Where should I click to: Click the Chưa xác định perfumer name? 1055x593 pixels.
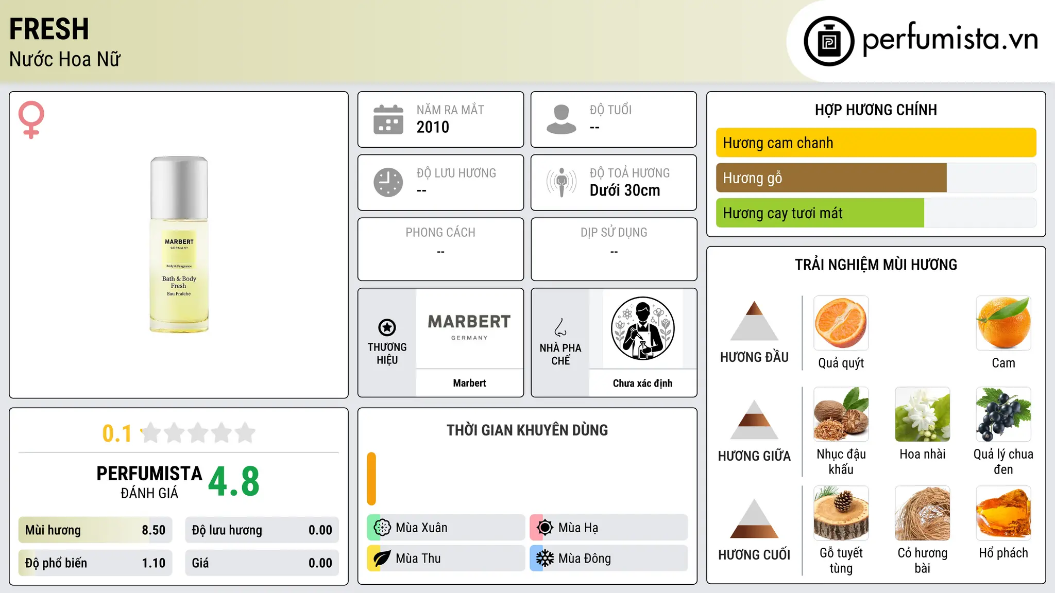point(642,383)
